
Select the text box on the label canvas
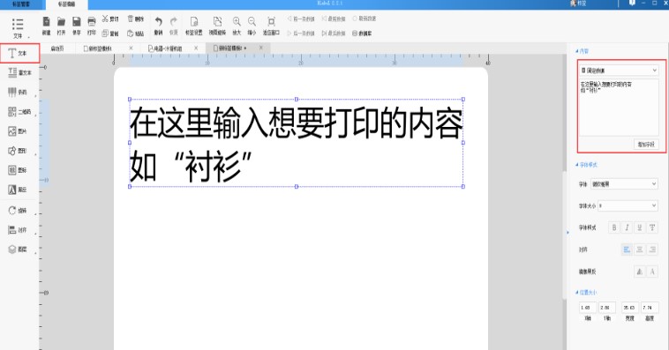296,143
